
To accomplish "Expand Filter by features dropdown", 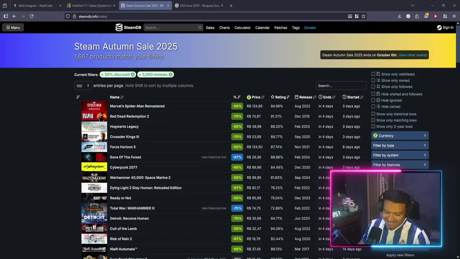I will [x=400, y=165].
